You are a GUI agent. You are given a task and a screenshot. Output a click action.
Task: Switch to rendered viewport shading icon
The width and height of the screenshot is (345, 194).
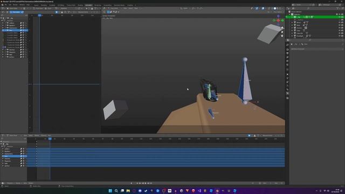point(280,9)
